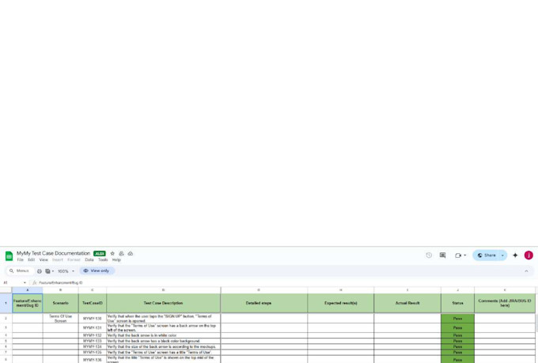
Task: Open the Google account avatar
Action: click(x=529, y=255)
